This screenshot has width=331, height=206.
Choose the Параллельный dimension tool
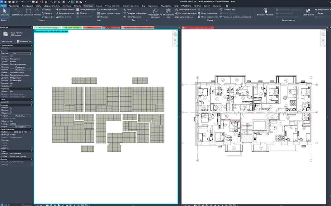(17, 12)
